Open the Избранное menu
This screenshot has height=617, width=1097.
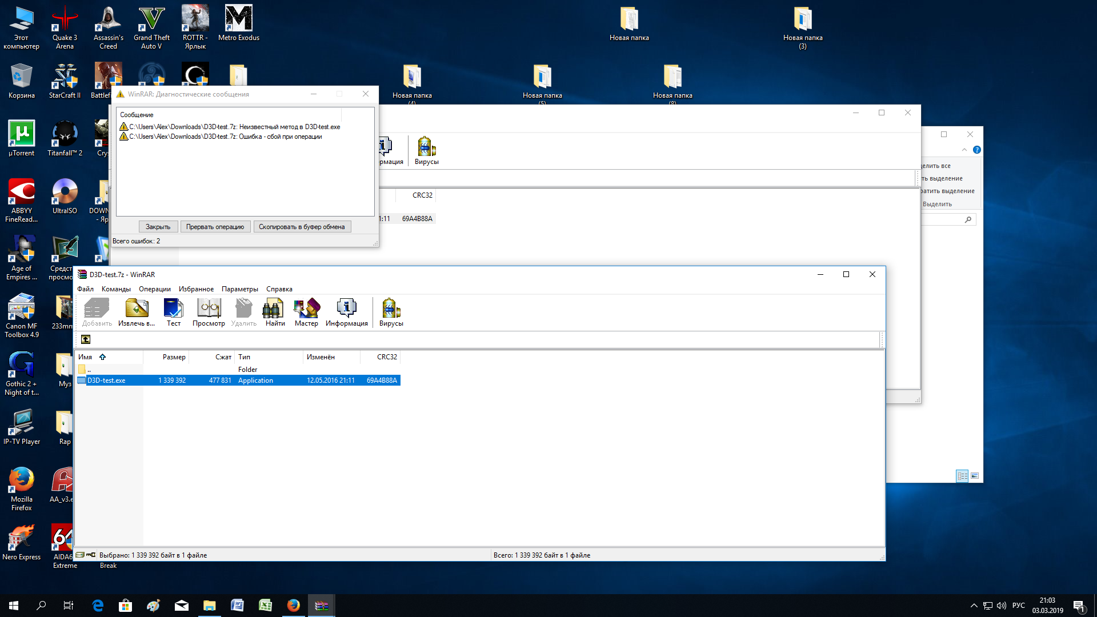point(196,289)
